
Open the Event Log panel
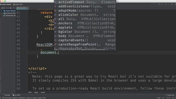click(169, 95)
